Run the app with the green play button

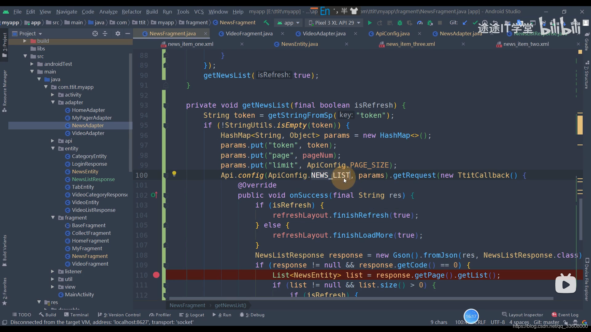[370, 23]
